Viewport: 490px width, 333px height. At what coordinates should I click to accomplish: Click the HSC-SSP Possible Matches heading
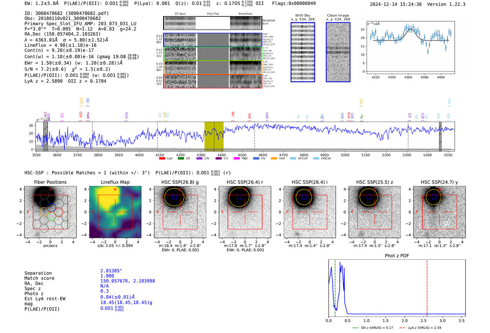(x=87, y=173)
